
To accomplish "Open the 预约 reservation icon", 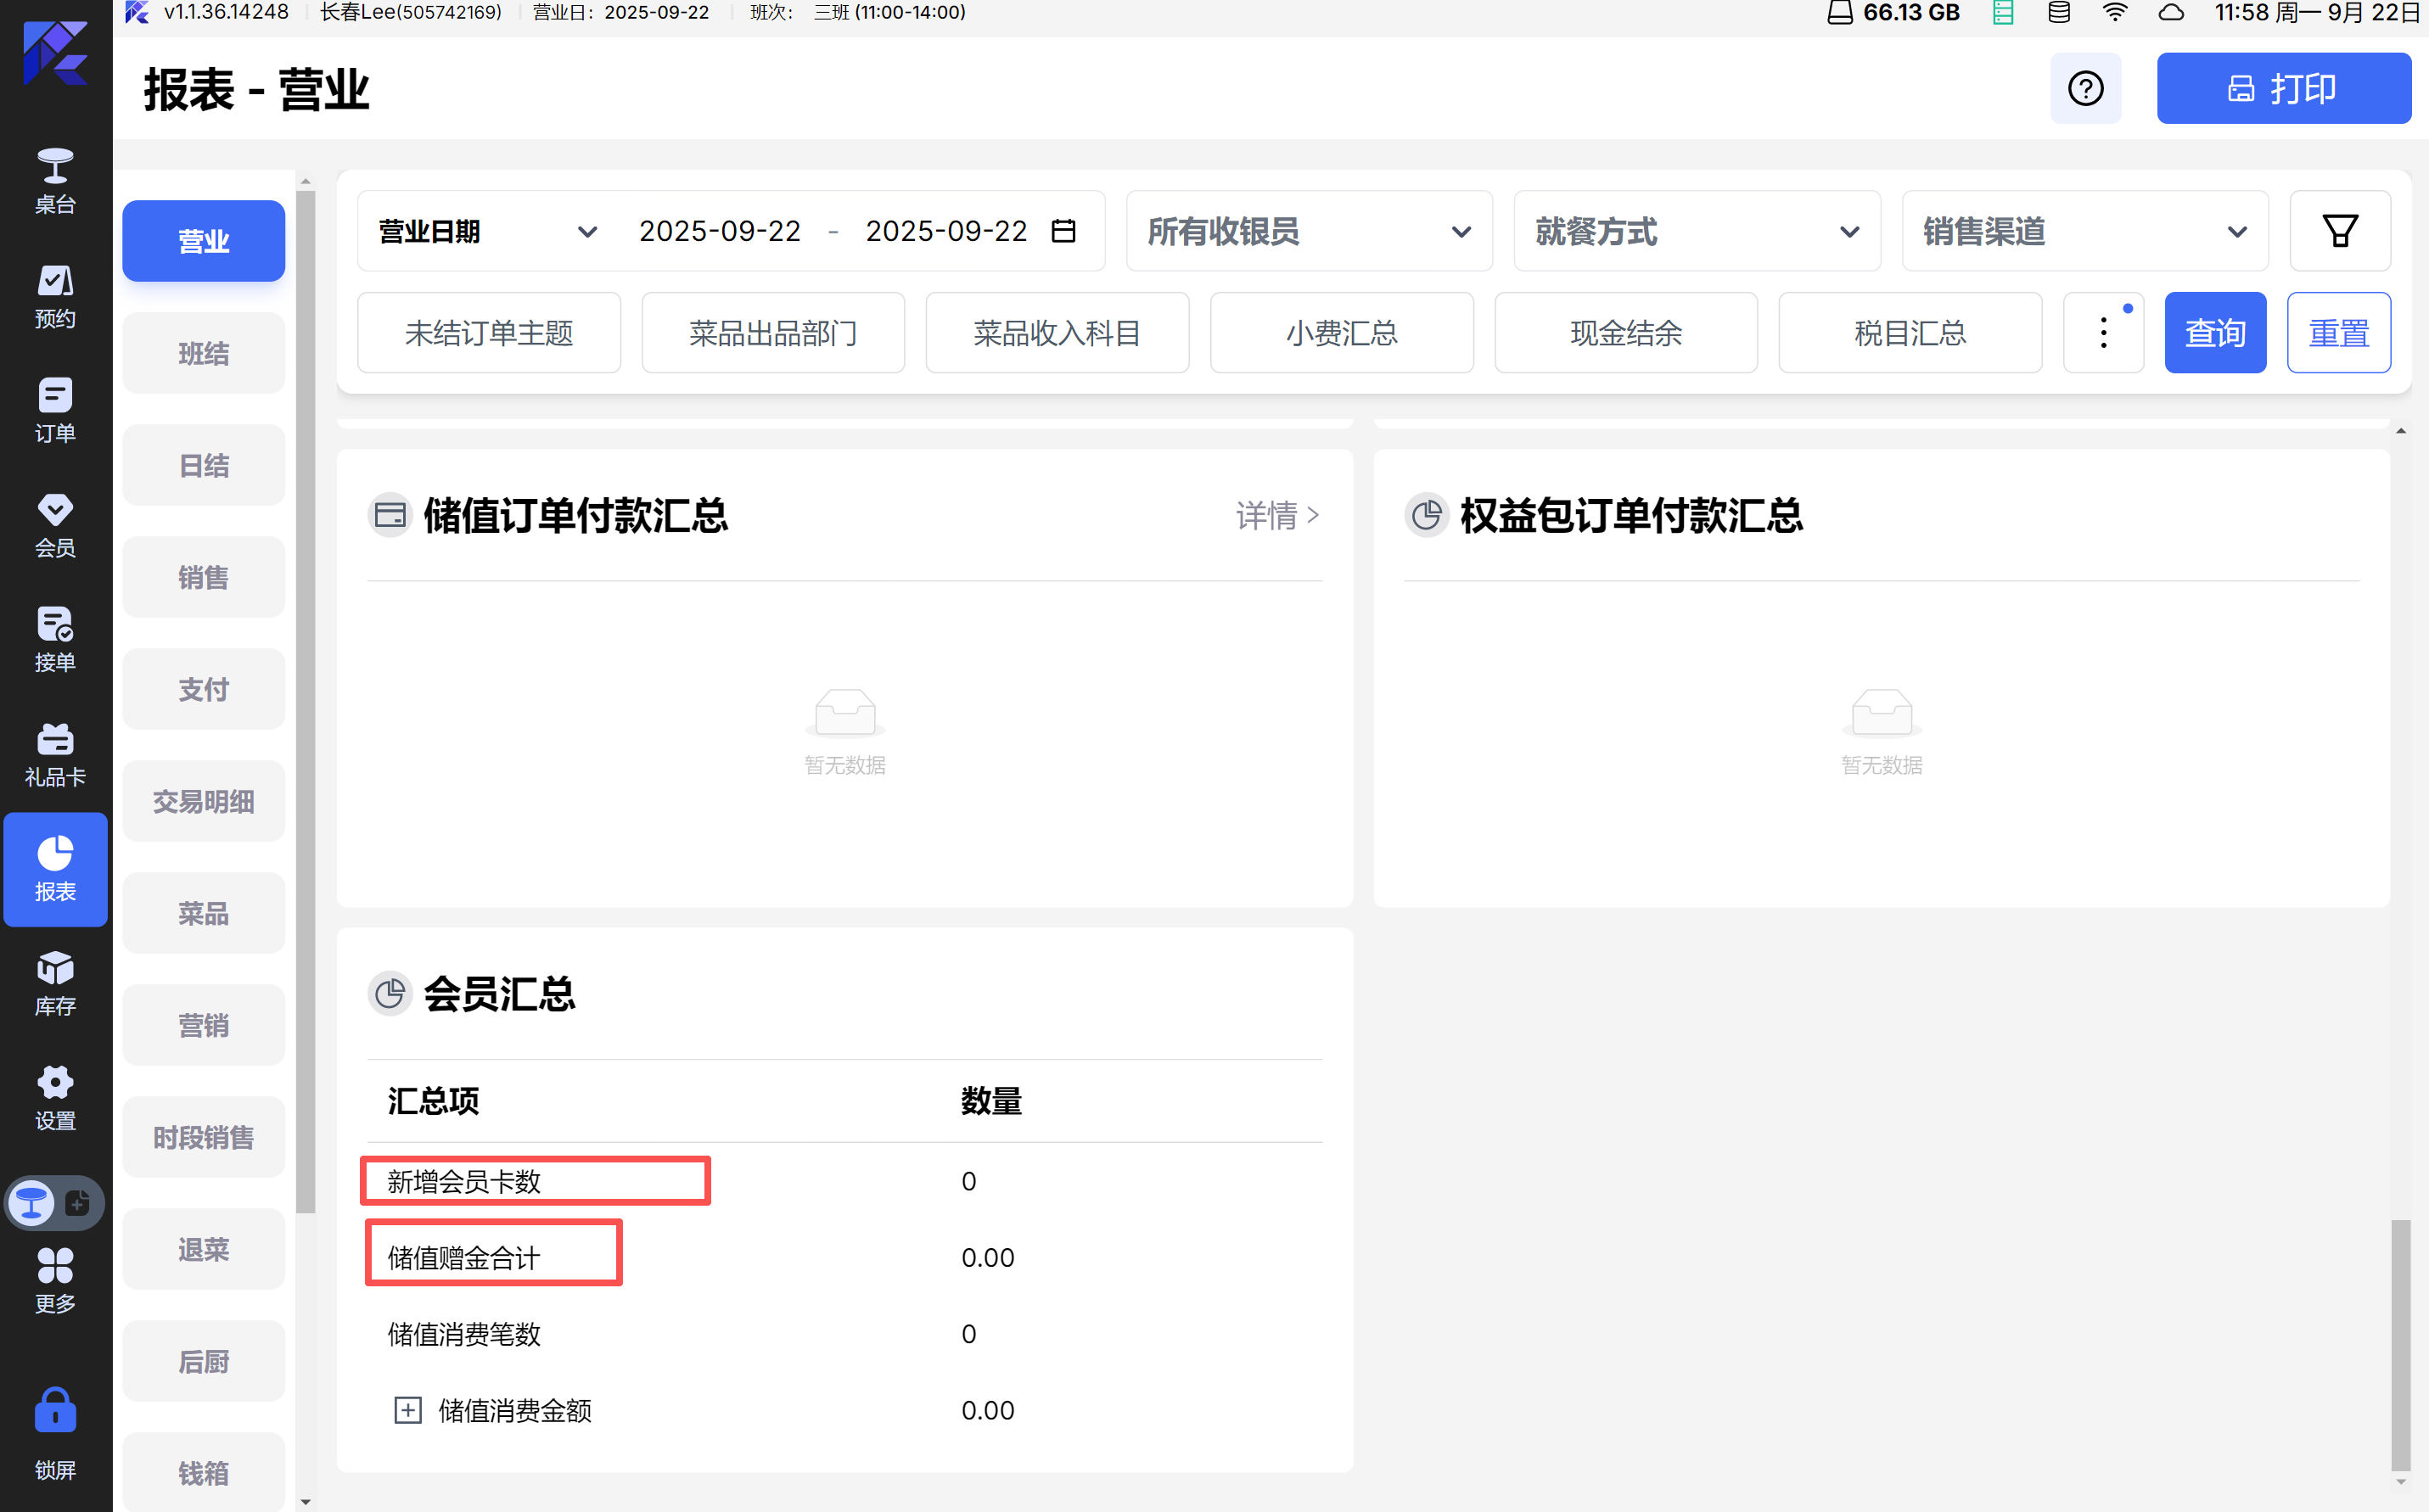I will click(x=55, y=295).
